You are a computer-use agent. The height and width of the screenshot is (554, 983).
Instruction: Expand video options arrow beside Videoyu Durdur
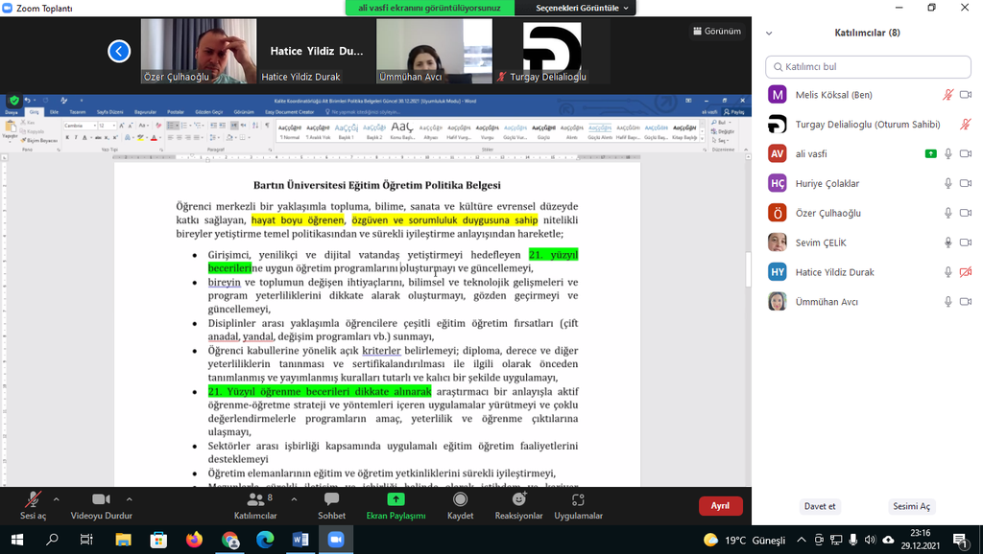click(130, 499)
